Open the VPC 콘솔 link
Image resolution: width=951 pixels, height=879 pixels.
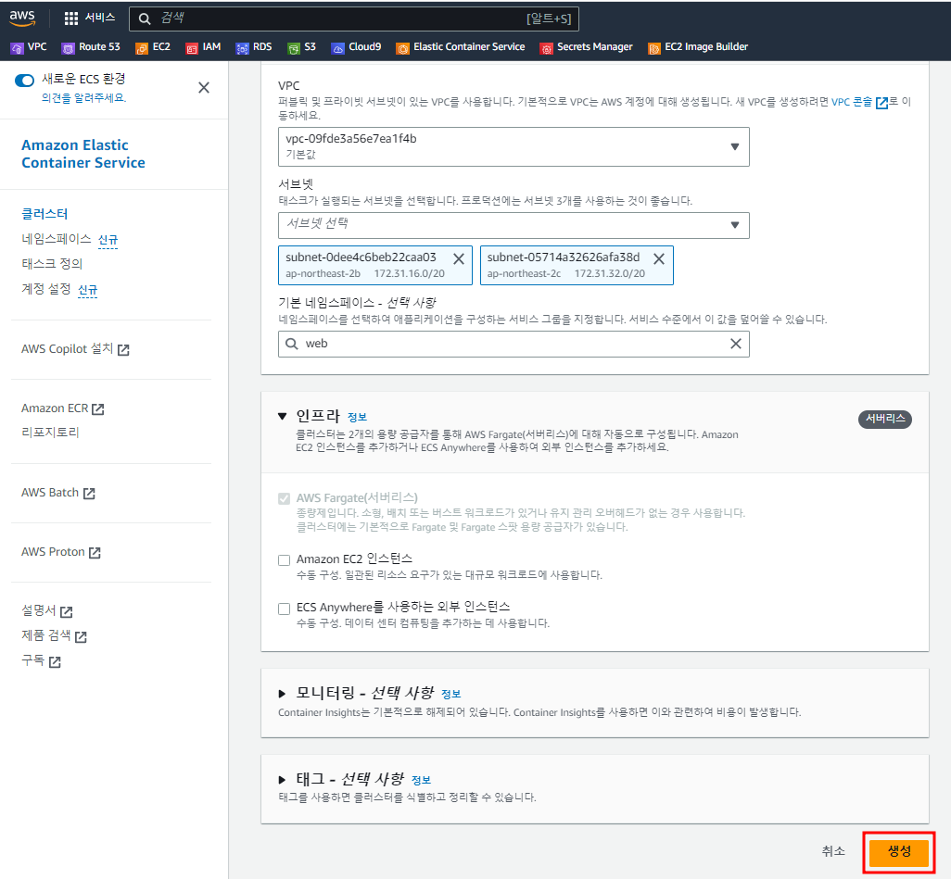pos(852,102)
